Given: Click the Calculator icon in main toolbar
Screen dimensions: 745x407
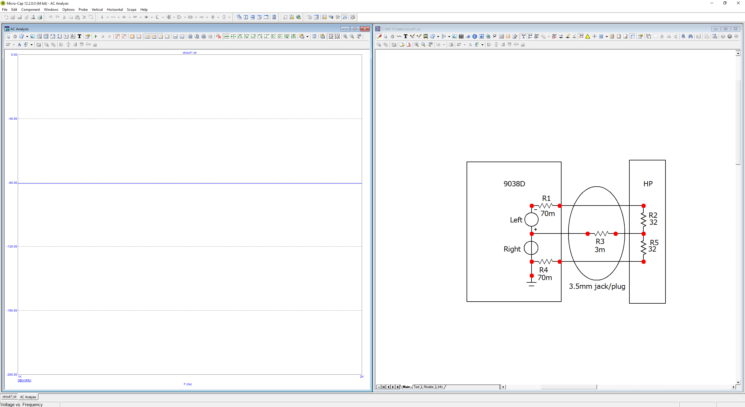Looking at the screenshot, I should click(274, 17).
